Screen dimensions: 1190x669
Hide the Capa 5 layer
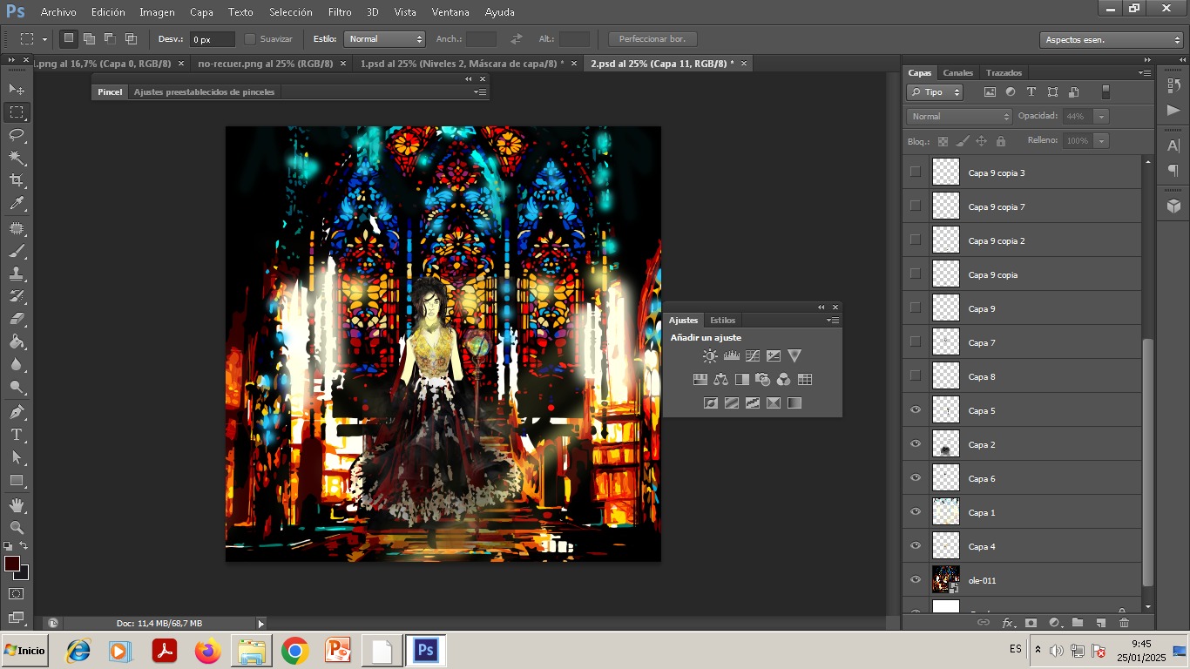point(915,410)
